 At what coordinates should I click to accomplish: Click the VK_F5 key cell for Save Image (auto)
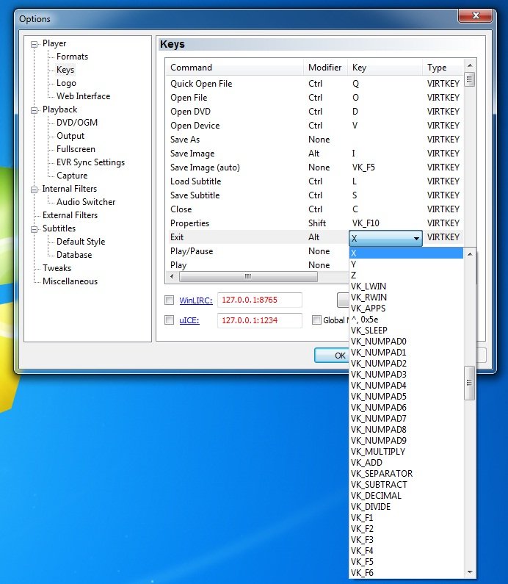363,167
